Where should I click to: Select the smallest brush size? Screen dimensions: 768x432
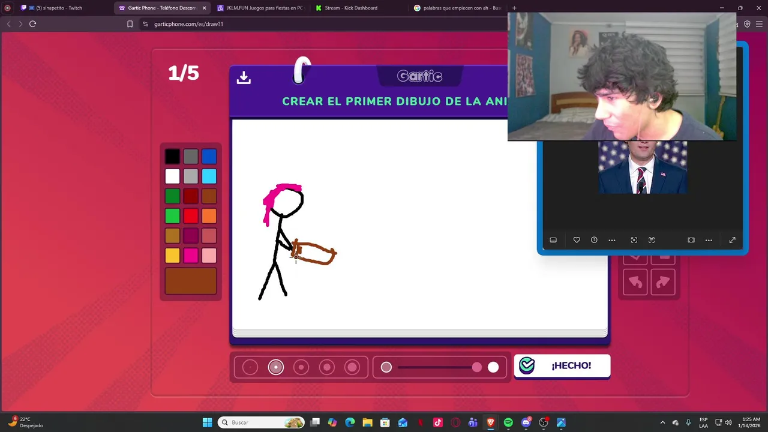(250, 367)
